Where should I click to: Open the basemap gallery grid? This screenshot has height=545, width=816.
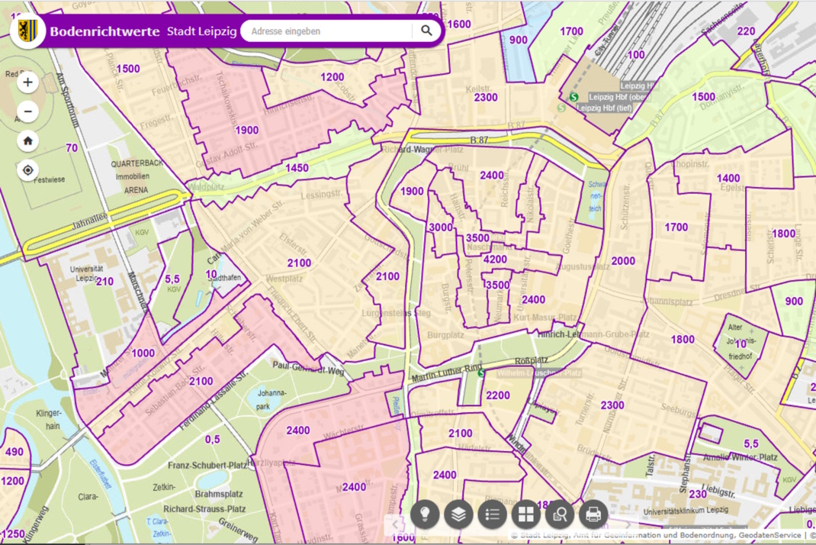tap(525, 514)
